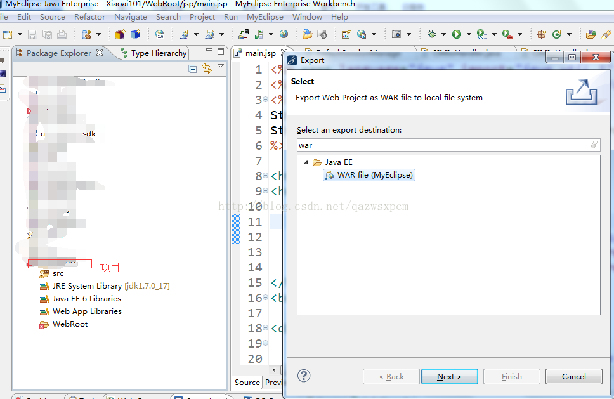This screenshot has width=614, height=399.
Task: Click editor horizontal scrollbar left arrow
Action: tap(274, 369)
